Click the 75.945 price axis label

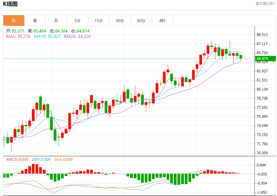(262, 117)
